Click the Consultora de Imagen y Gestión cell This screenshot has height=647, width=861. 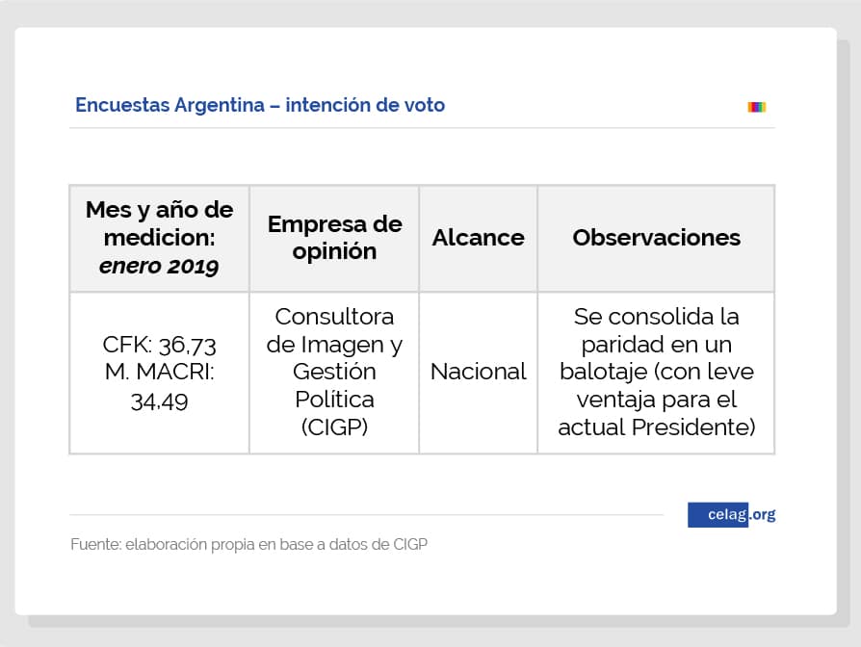pyautogui.click(x=334, y=373)
